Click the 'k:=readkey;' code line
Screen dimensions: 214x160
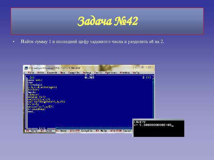pos(37,109)
